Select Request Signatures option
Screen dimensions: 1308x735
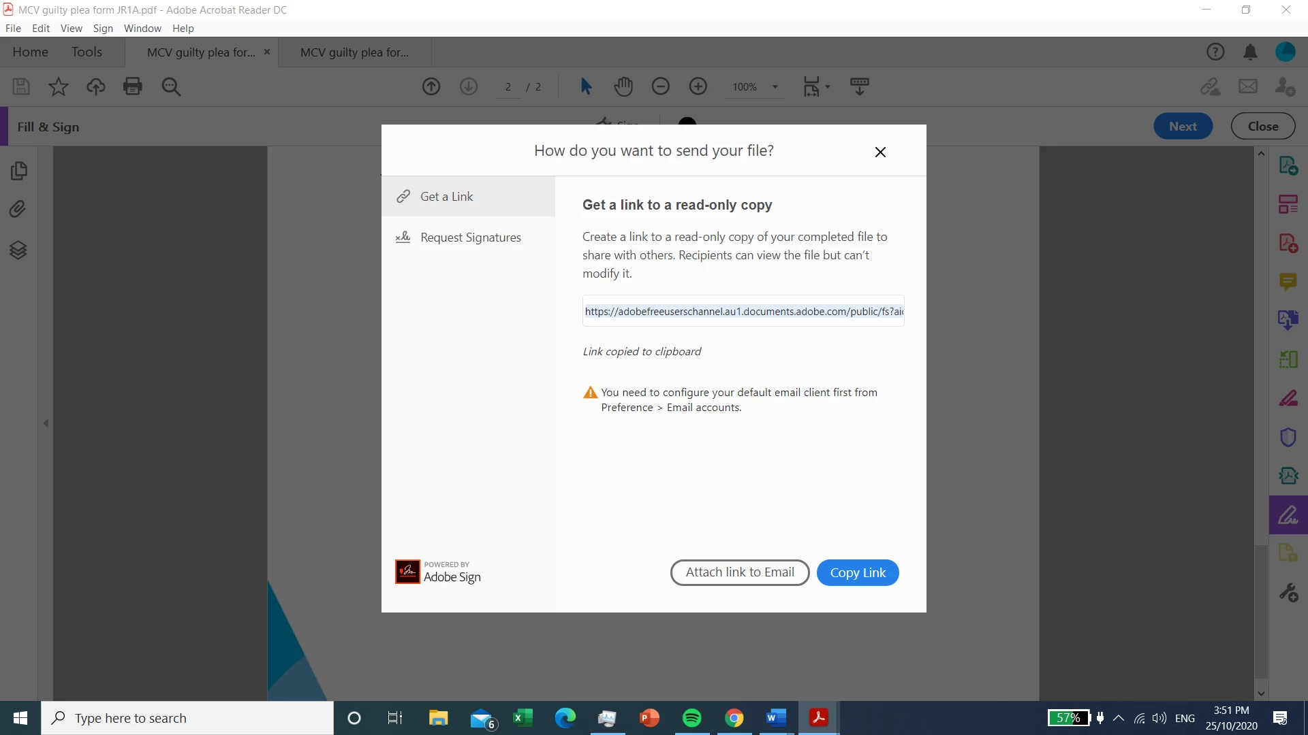tap(470, 238)
